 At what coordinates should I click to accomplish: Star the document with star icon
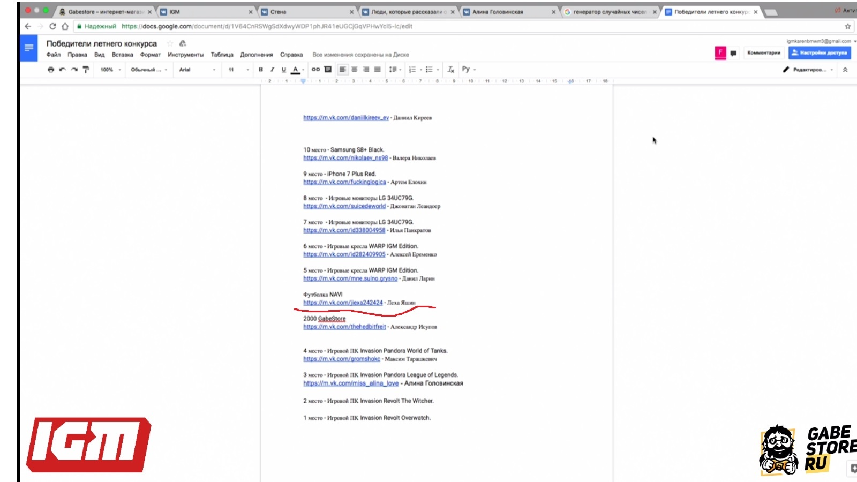coord(170,43)
